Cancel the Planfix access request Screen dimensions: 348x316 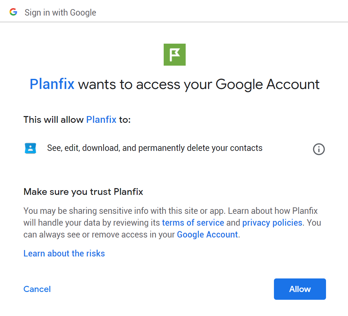click(x=37, y=289)
